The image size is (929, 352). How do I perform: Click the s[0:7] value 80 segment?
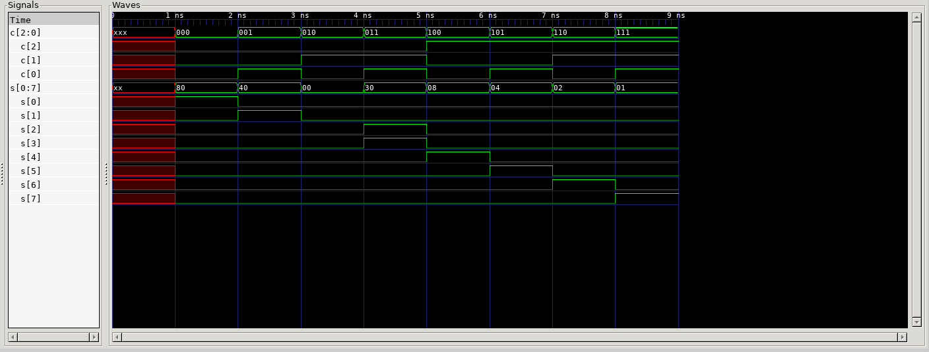coord(207,88)
